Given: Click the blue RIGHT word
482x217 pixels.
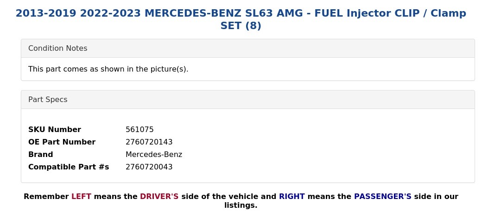Looking at the screenshot, I should click(x=292, y=197).
